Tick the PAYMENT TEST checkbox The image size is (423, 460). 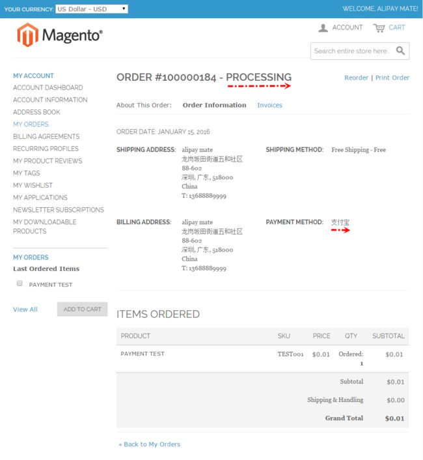pyautogui.click(x=20, y=283)
